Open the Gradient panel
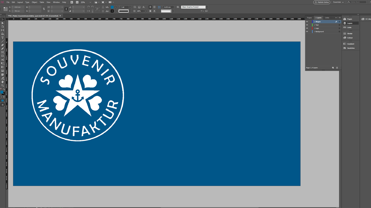This screenshot has height=208, width=371. pyautogui.click(x=350, y=44)
